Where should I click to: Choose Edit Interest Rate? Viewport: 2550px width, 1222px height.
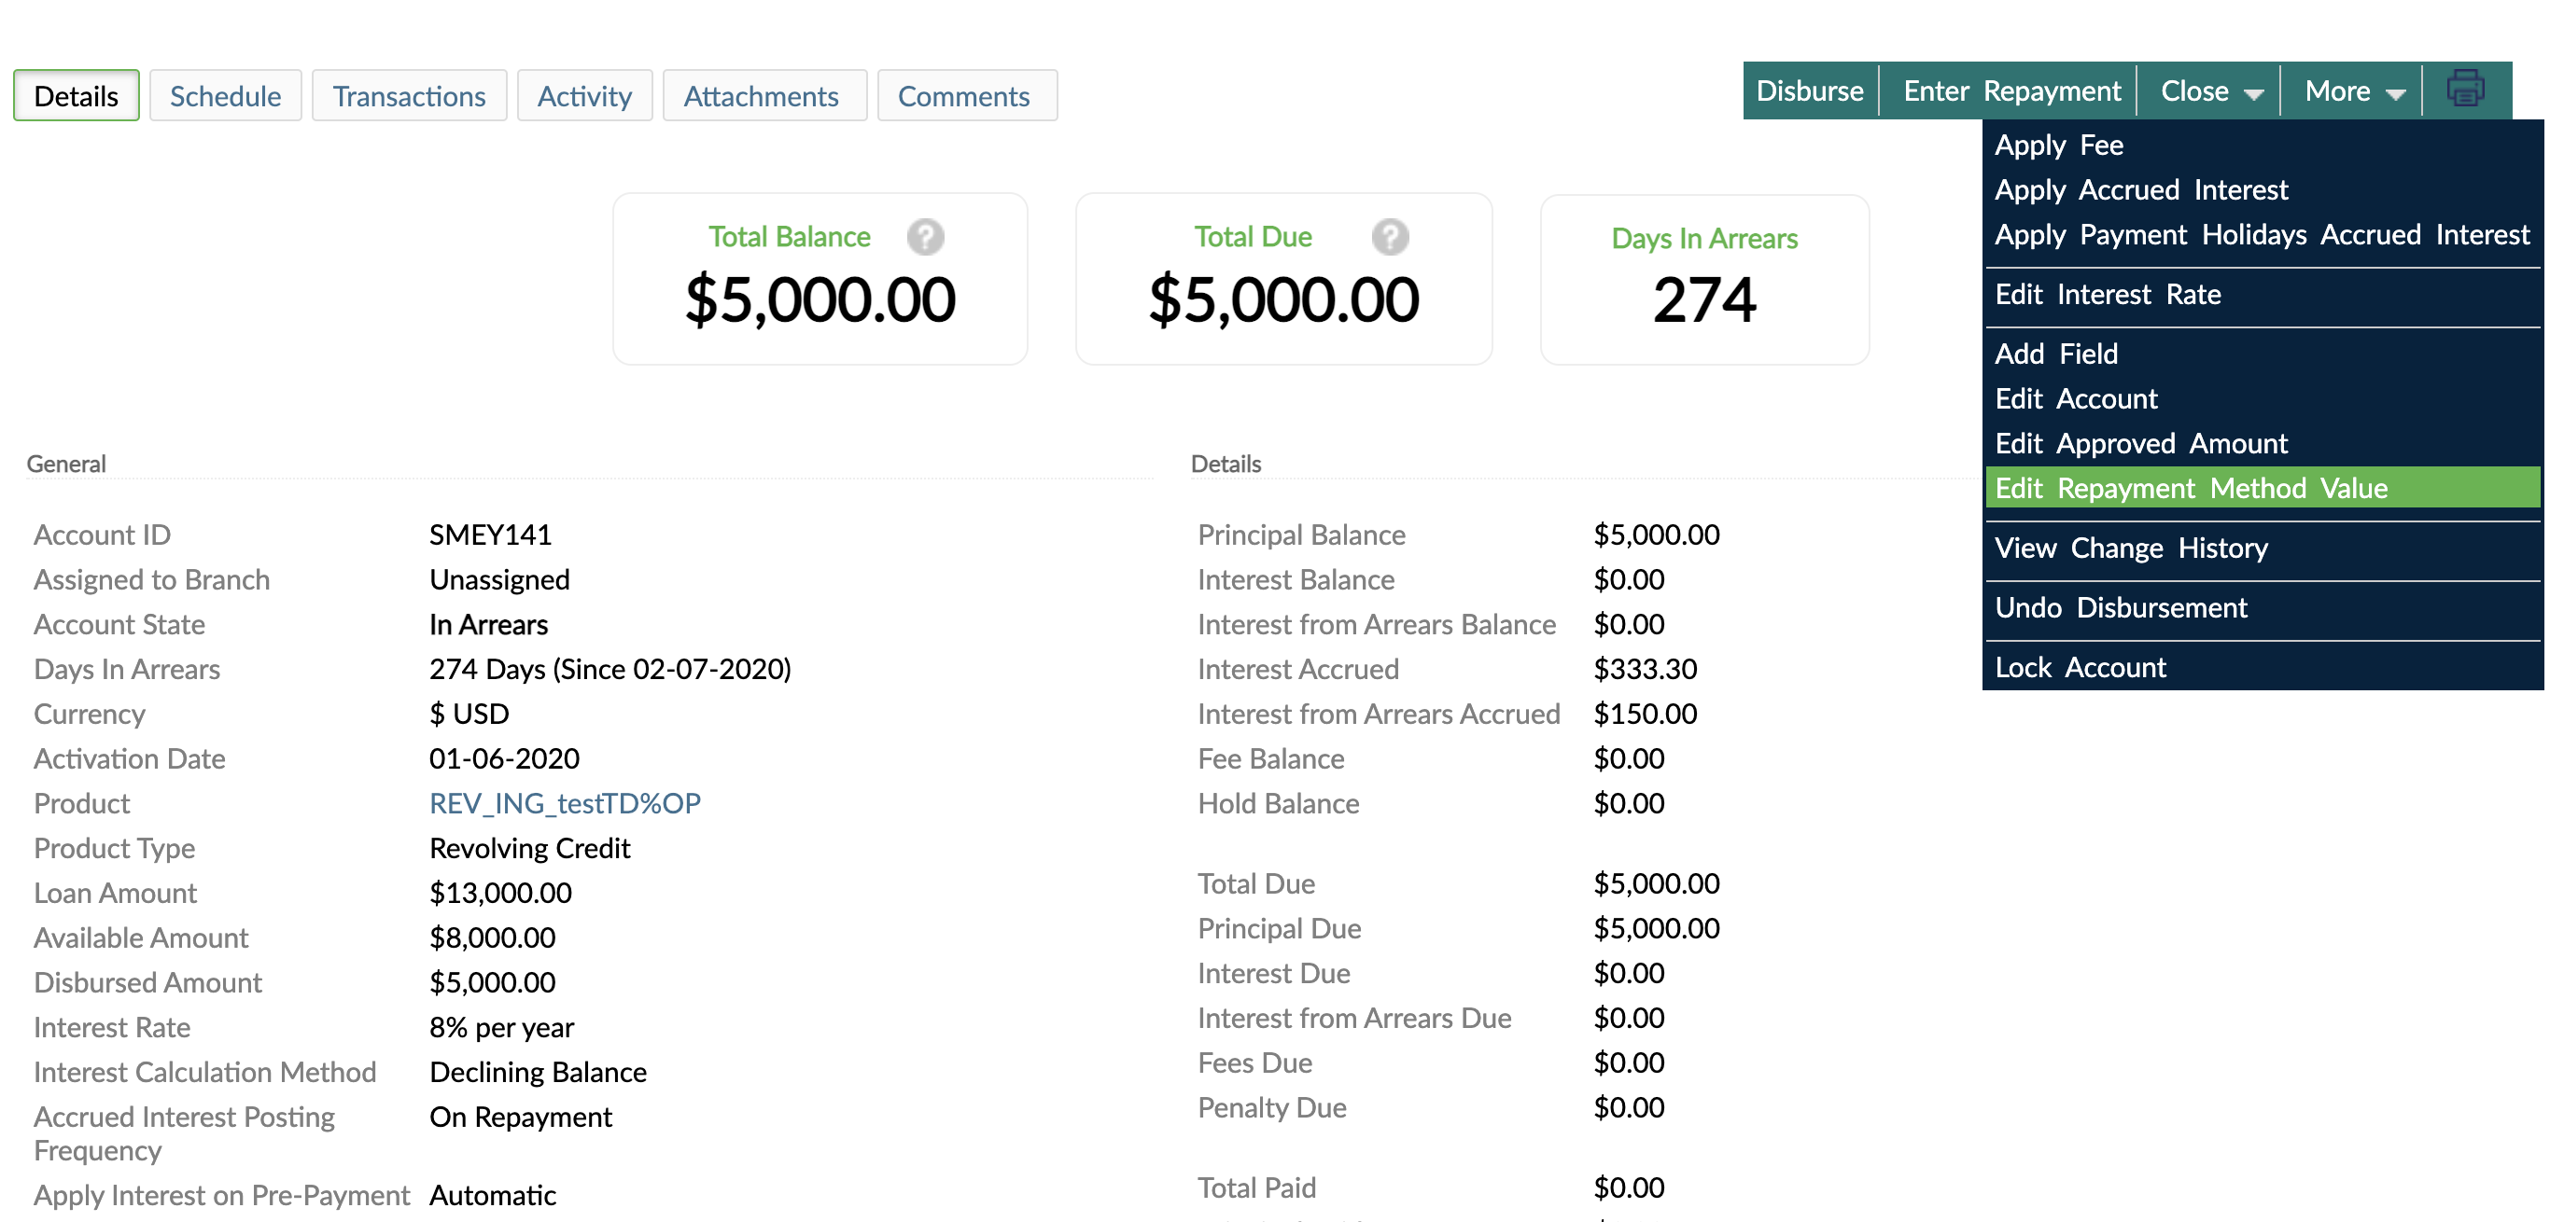[2108, 294]
